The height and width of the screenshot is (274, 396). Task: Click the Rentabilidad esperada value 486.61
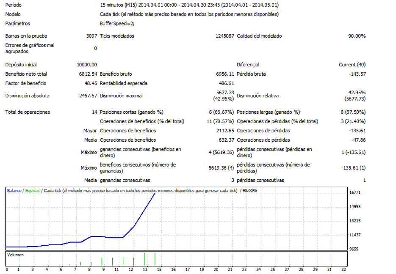pyautogui.click(x=226, y=83)
